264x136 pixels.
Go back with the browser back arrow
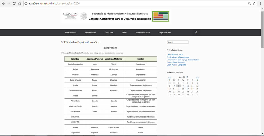3,3
